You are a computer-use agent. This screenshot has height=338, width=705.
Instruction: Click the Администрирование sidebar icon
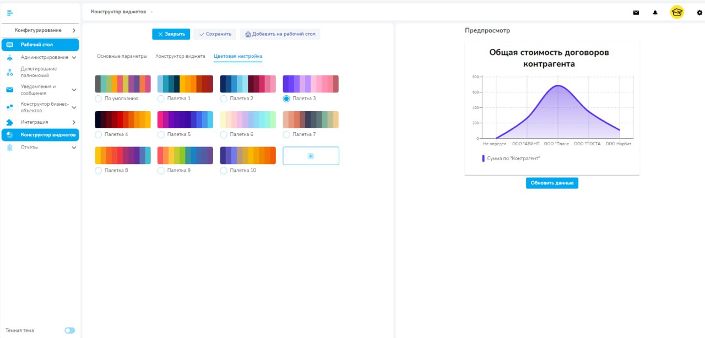9,57
